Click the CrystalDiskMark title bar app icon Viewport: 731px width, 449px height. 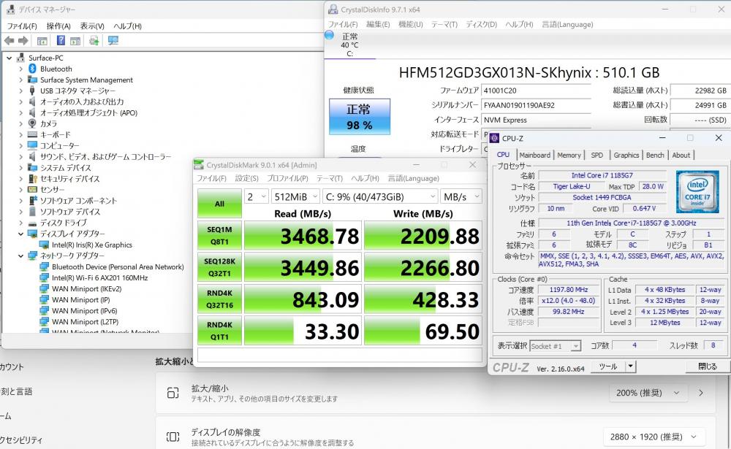(199, 165)
